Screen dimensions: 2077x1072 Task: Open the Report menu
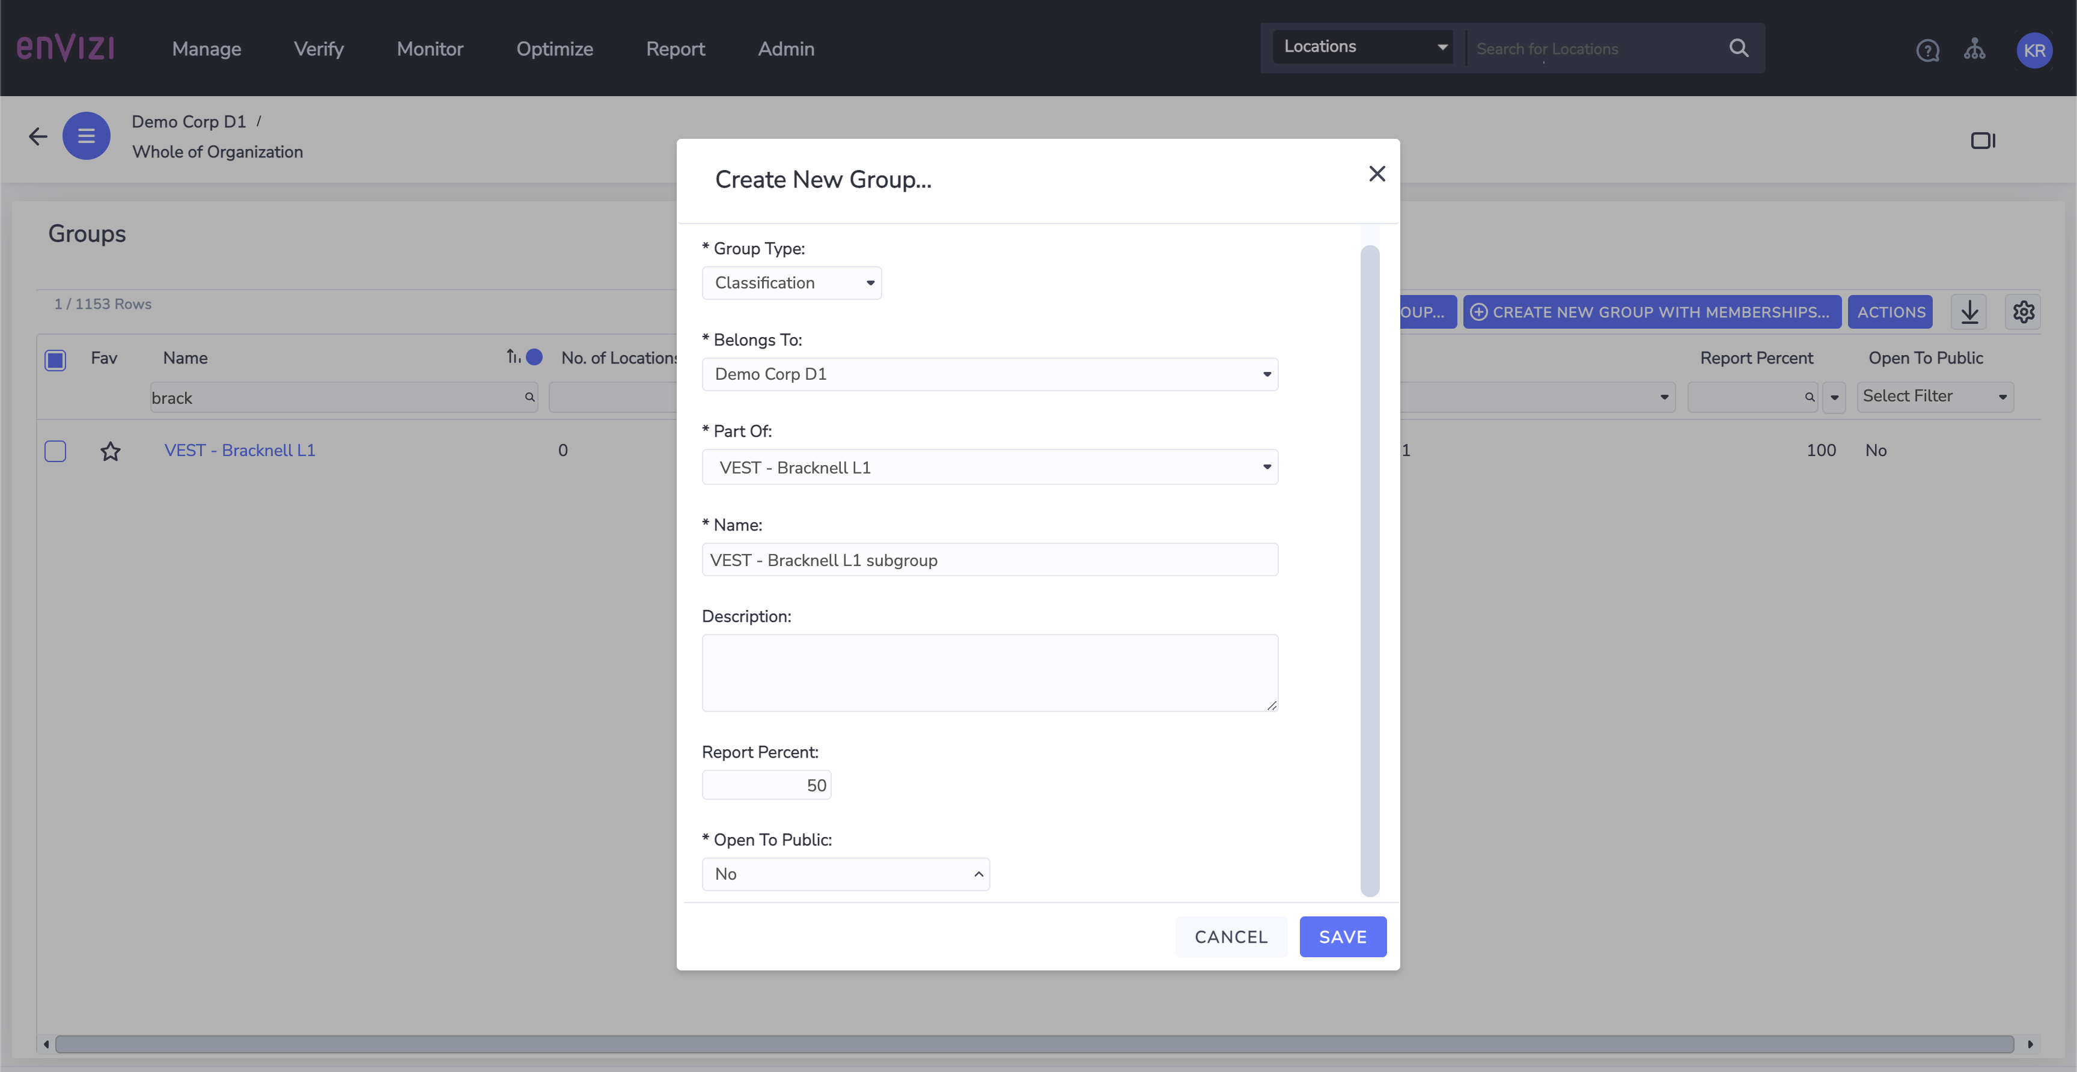[675, 49]
